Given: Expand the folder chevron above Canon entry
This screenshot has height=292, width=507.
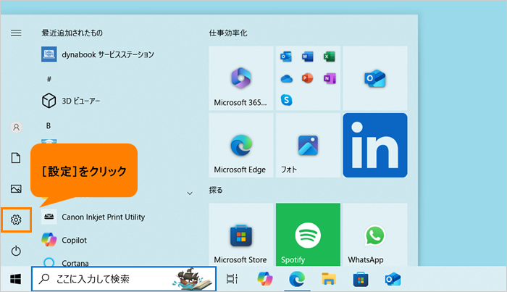Looking at the screenshot, I should [x=190, y=193].
